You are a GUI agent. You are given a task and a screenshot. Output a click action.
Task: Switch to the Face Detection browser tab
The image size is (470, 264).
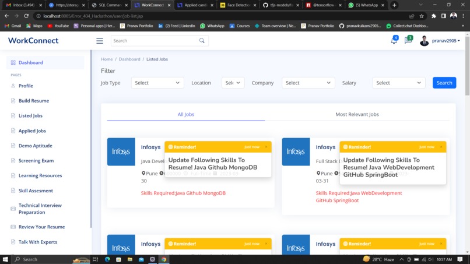(238, 5)
